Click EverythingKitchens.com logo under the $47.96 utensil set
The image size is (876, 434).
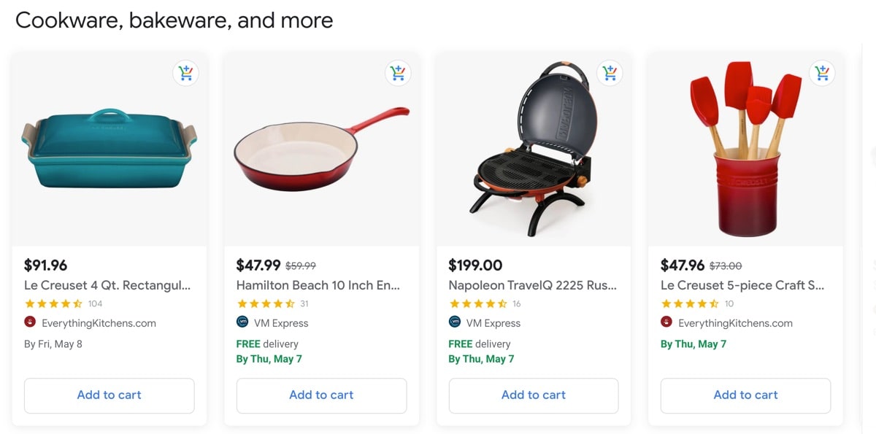coord(666,322)
